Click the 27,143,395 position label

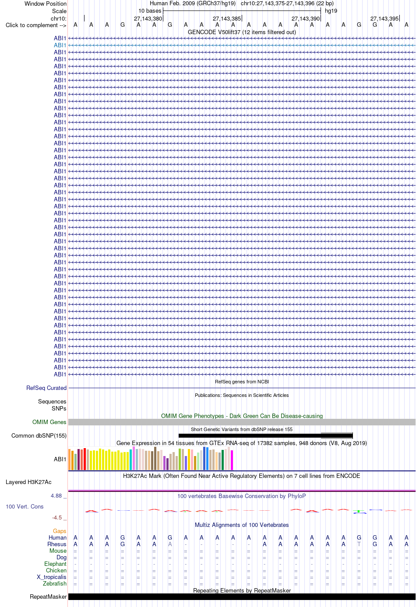384,18
